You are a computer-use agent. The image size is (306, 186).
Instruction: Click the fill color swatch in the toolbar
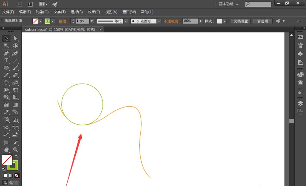(36, 21)
